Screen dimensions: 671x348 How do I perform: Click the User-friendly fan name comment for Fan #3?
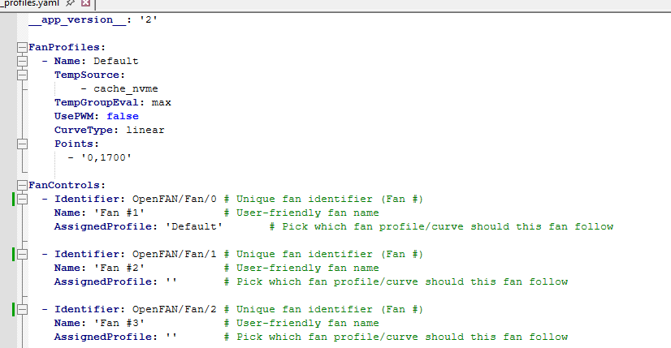tap(301, 323)
